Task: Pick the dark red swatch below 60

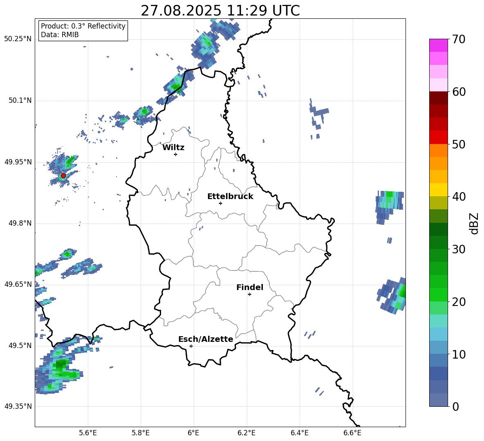Action: tap(438, 98)
